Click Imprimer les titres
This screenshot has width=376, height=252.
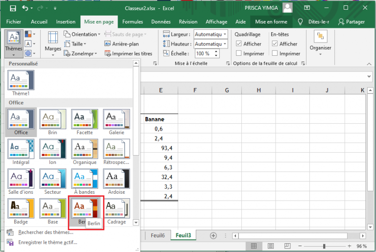(x=129, y=53)
